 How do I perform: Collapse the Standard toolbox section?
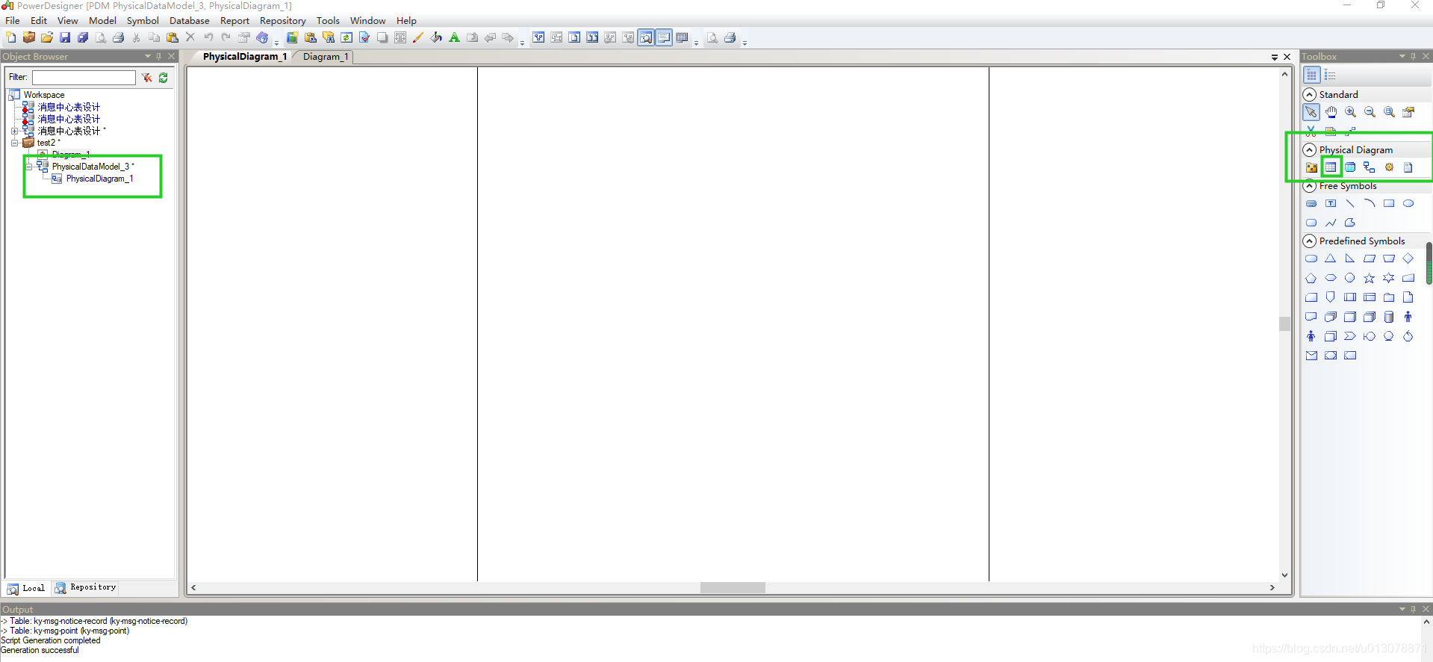click(x=1310, y=95)
